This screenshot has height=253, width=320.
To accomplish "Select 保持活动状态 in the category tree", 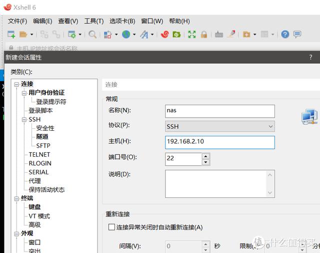I will [46, 189].
